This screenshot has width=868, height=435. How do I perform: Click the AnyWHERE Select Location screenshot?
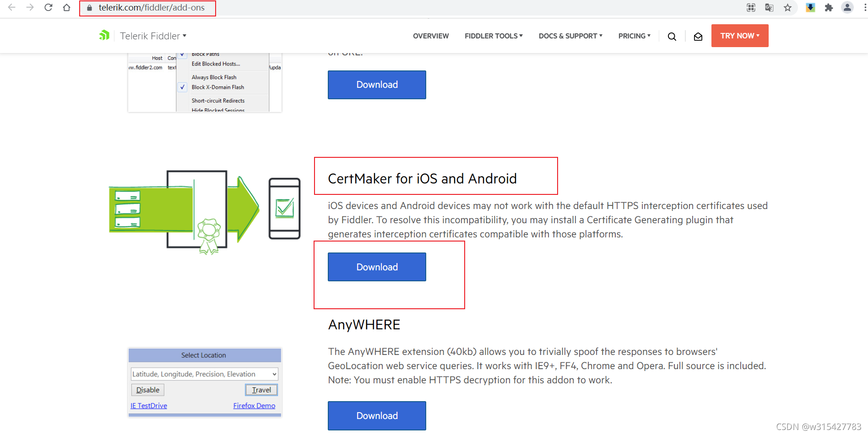click(205, 382)
